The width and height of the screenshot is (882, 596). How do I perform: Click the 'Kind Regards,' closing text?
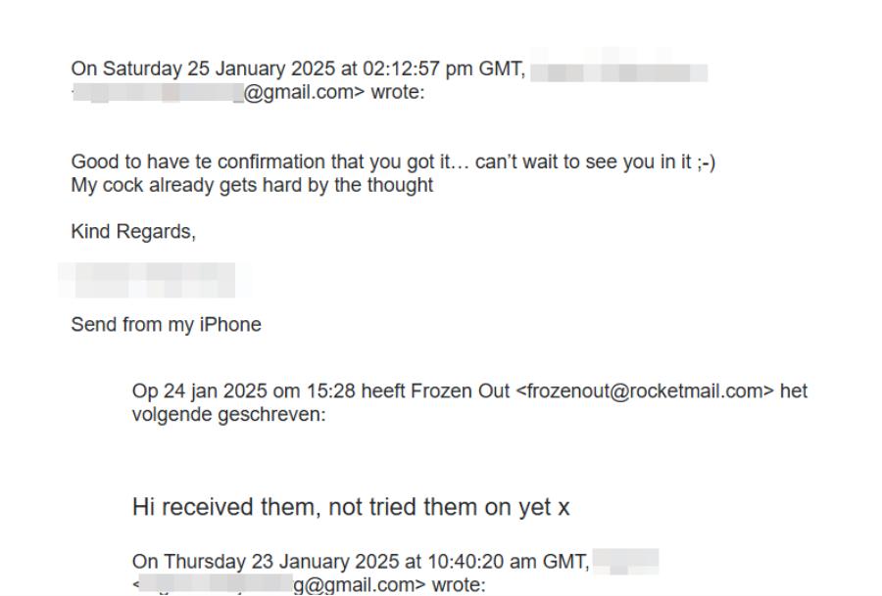coord(133,231)
